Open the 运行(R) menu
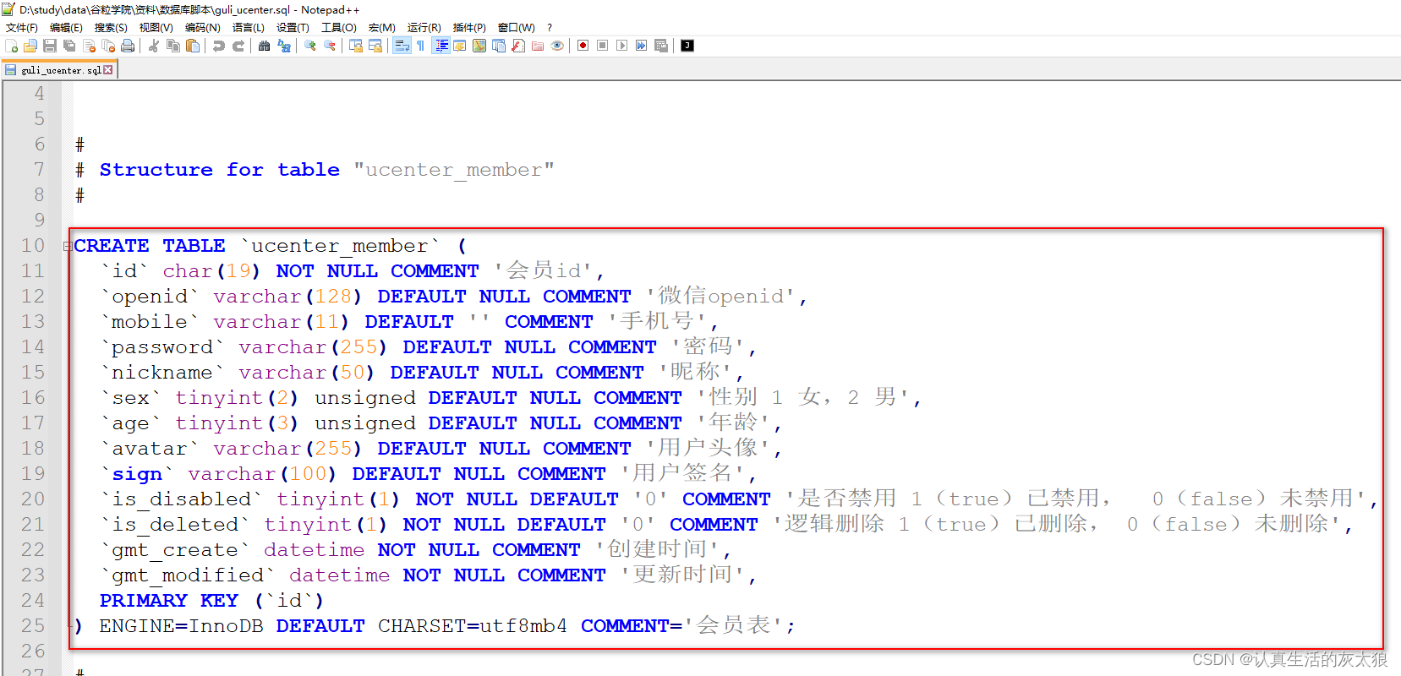Image resolution: width=1401 pixels, height=676 pixels. pyautogui.click(x=424, y=28)
